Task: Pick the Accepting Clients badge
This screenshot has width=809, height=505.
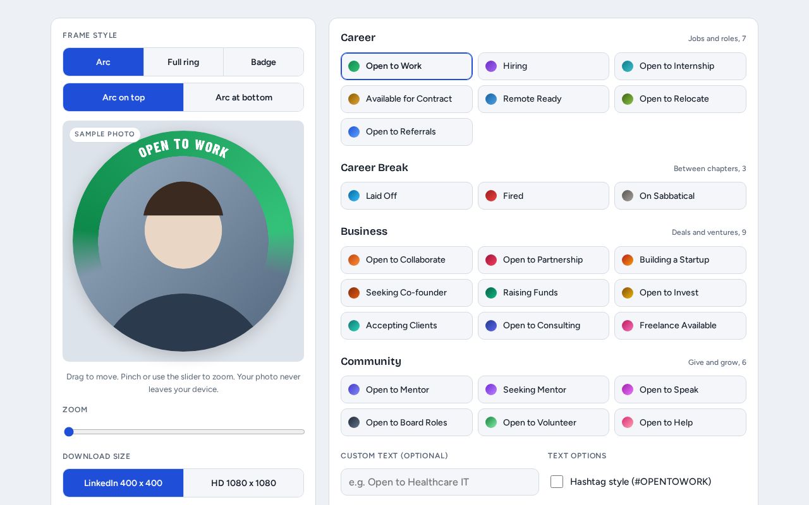Action: (x=406, y=326)
